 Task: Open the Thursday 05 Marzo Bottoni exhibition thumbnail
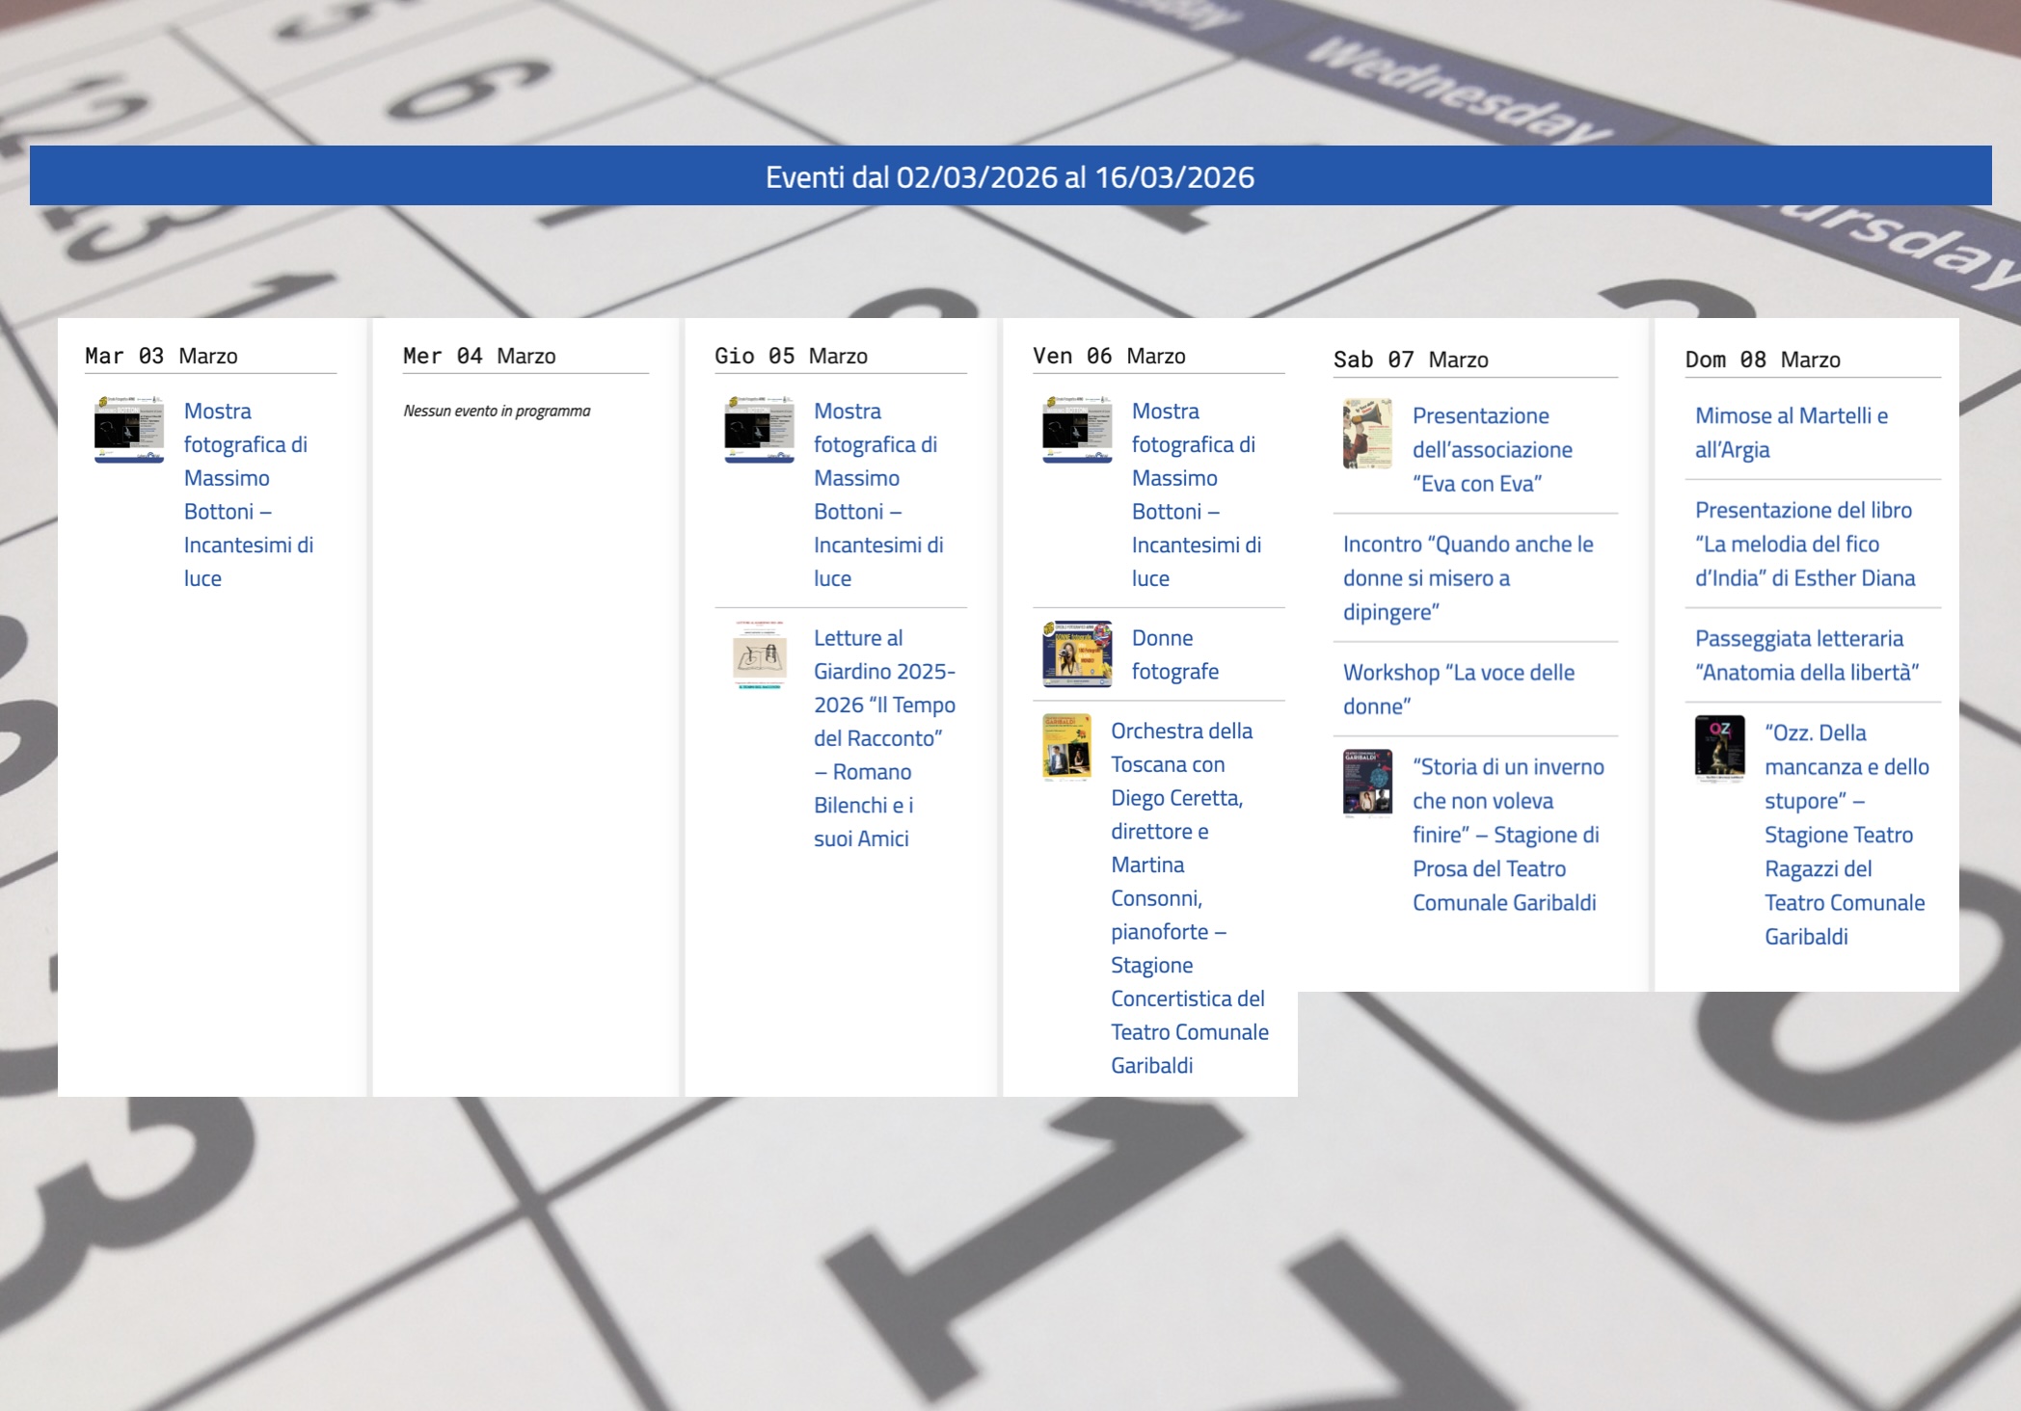[x=759, y=430]
